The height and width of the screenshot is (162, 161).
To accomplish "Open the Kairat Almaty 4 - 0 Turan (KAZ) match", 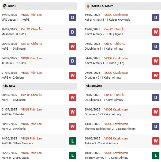I will click(104, 63).
